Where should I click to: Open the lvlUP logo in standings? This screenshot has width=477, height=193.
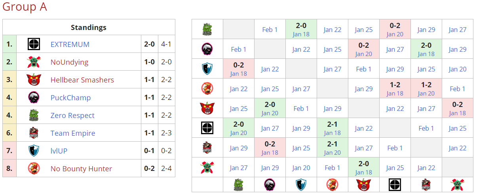pyautogui.click(x=34, y=151)
